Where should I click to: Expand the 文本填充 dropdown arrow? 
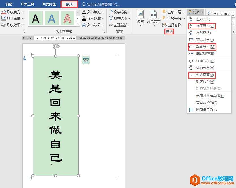pos(103,12)
